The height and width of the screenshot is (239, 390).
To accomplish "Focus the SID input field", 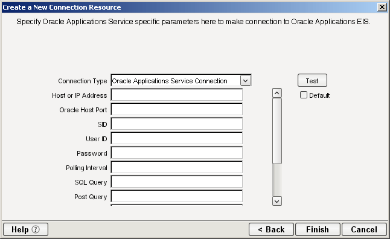I will (177, 124).
